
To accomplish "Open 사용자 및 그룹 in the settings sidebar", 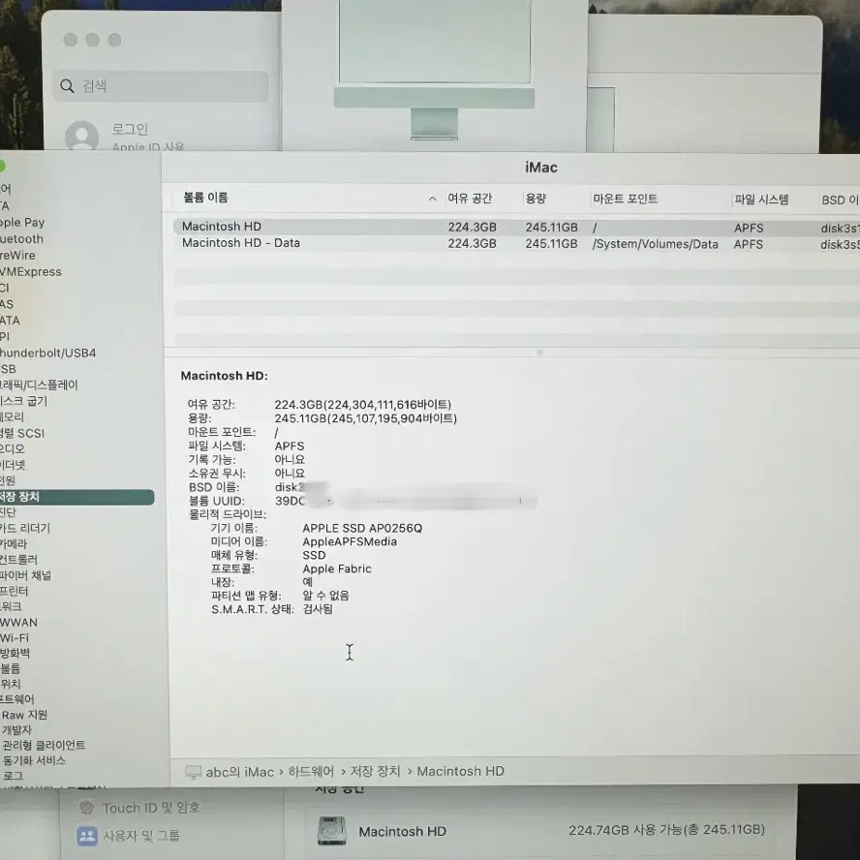I will click(x=141, y=836).
